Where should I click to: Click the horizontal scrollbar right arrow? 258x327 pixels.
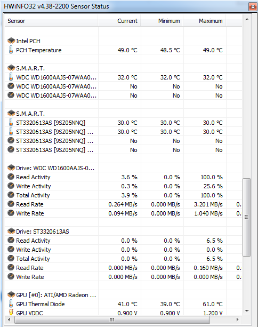point(238,320)
